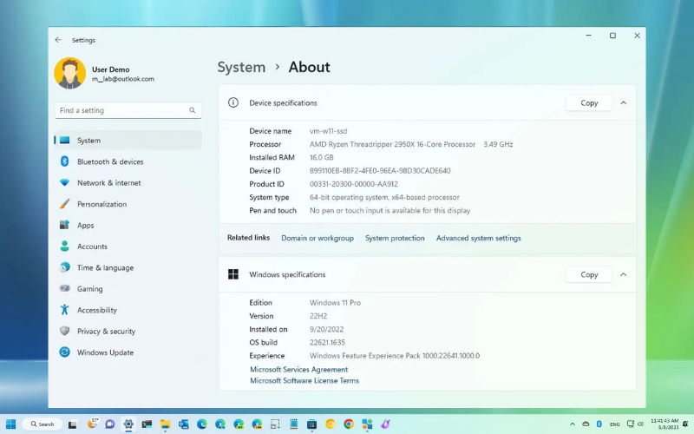This screenshot has width=694, height=434.
Task: Open Microsoft Store from the taskbar
Action: pyautogui.click(x=312, y=424)
